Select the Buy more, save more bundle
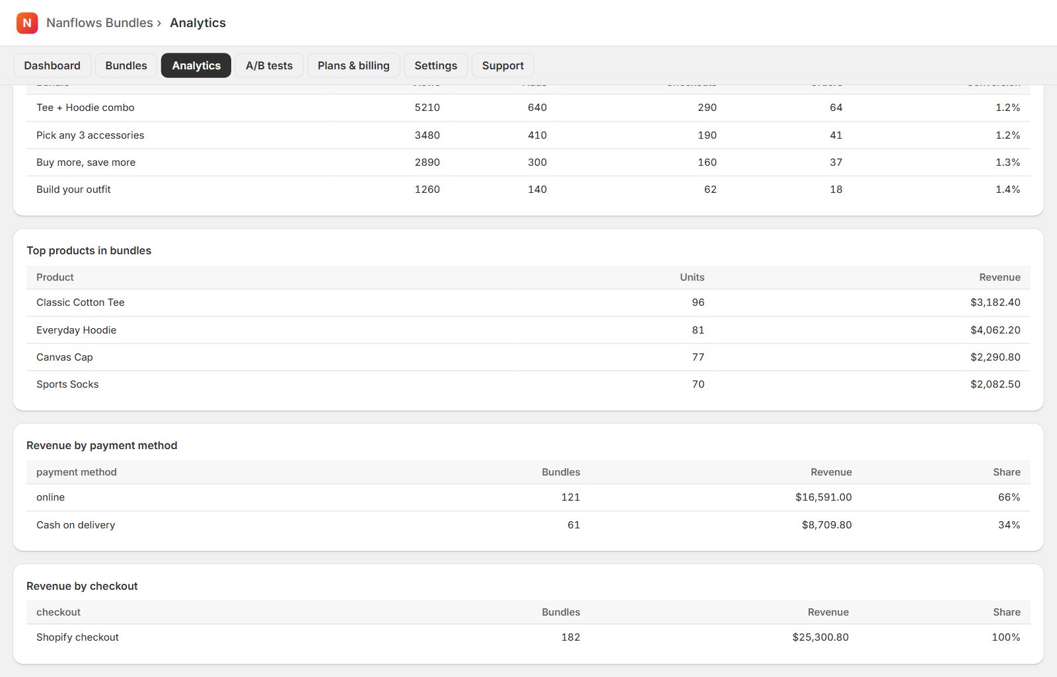 [x=86, y=162]
